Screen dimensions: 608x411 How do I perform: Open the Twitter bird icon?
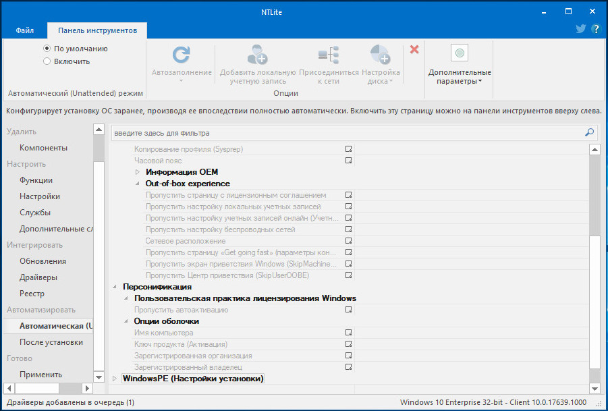point(580,29)
